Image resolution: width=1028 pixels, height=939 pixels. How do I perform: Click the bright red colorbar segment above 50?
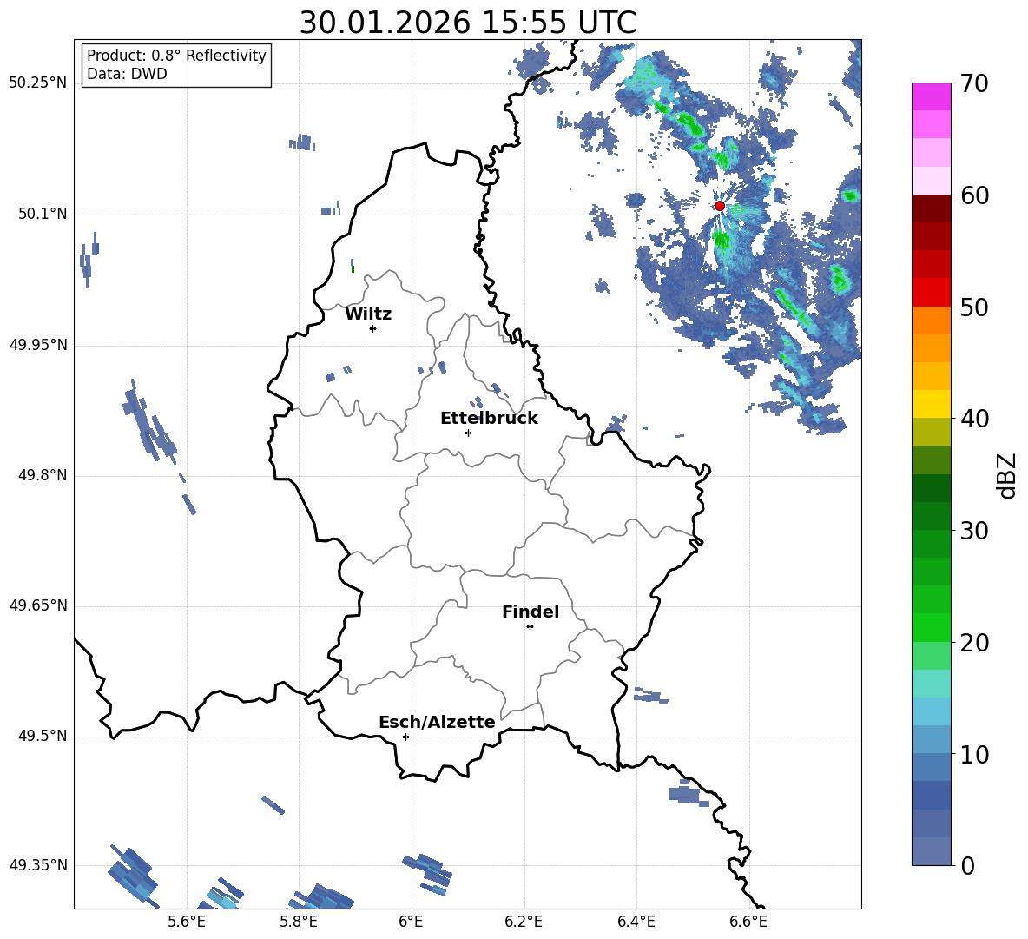[931, 293]
